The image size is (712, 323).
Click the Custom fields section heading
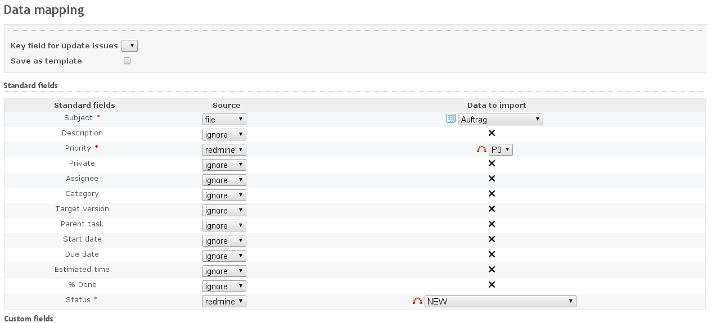point(29,319)
